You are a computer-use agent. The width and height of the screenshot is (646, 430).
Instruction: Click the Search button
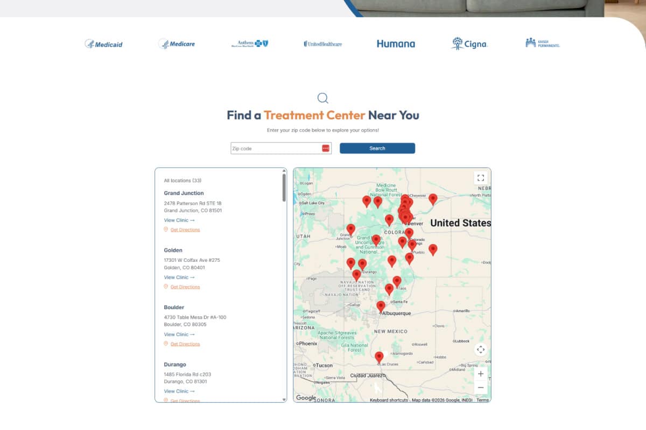point(377,148)
